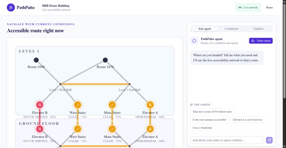The image size is (286, 148).
Task: Click the Ground Floor Elevator B node
Action: pos(40,129)
